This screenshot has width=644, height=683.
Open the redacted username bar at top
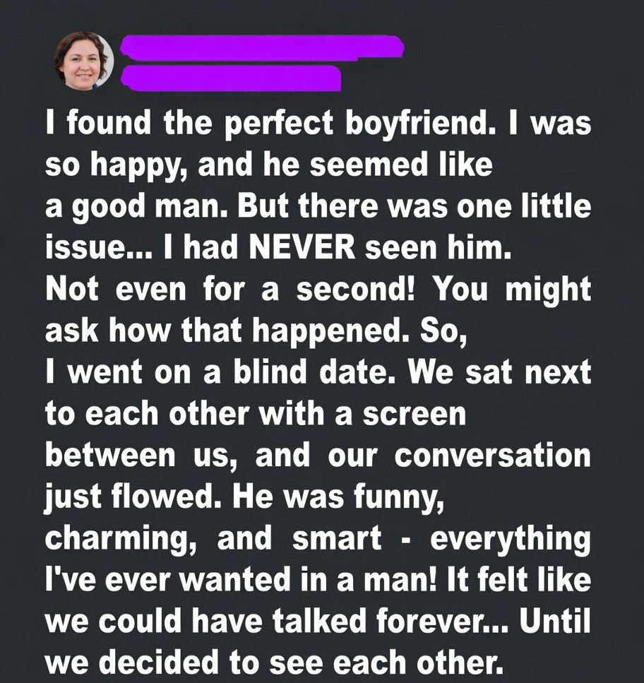point(261,49)
